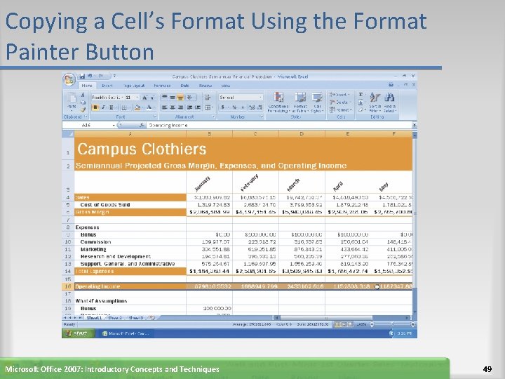The height and width of the screenshot is (379, 505).
Task: Open Sort & Filter menu
Action: coord(375,102)
